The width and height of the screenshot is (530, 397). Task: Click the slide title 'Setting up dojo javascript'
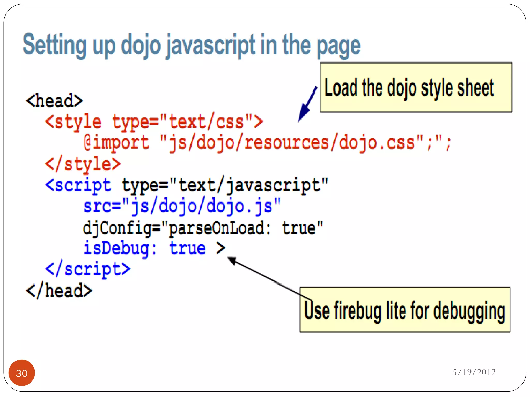(192, 45)
